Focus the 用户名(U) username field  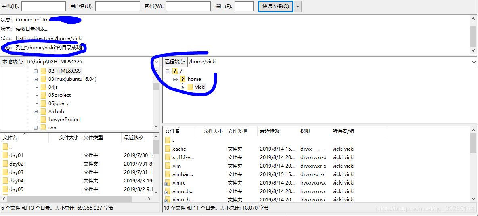118,6
